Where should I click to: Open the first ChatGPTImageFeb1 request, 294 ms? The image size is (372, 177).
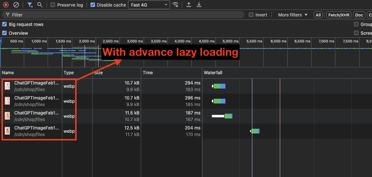(36, 83)
